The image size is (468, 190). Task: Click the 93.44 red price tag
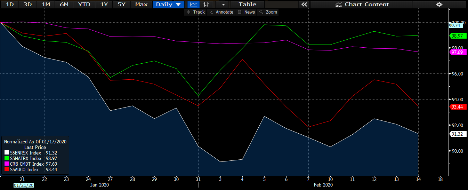(x=457, y=107)
